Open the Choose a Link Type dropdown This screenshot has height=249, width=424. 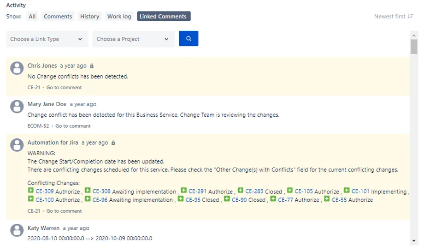[47, 39]
